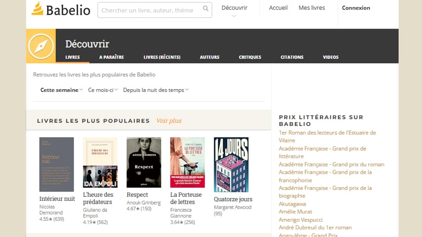Viewport: 422px width, 237px height.
Task: Open L'heure des prédateurs book cover
Action: pos(100,163)
